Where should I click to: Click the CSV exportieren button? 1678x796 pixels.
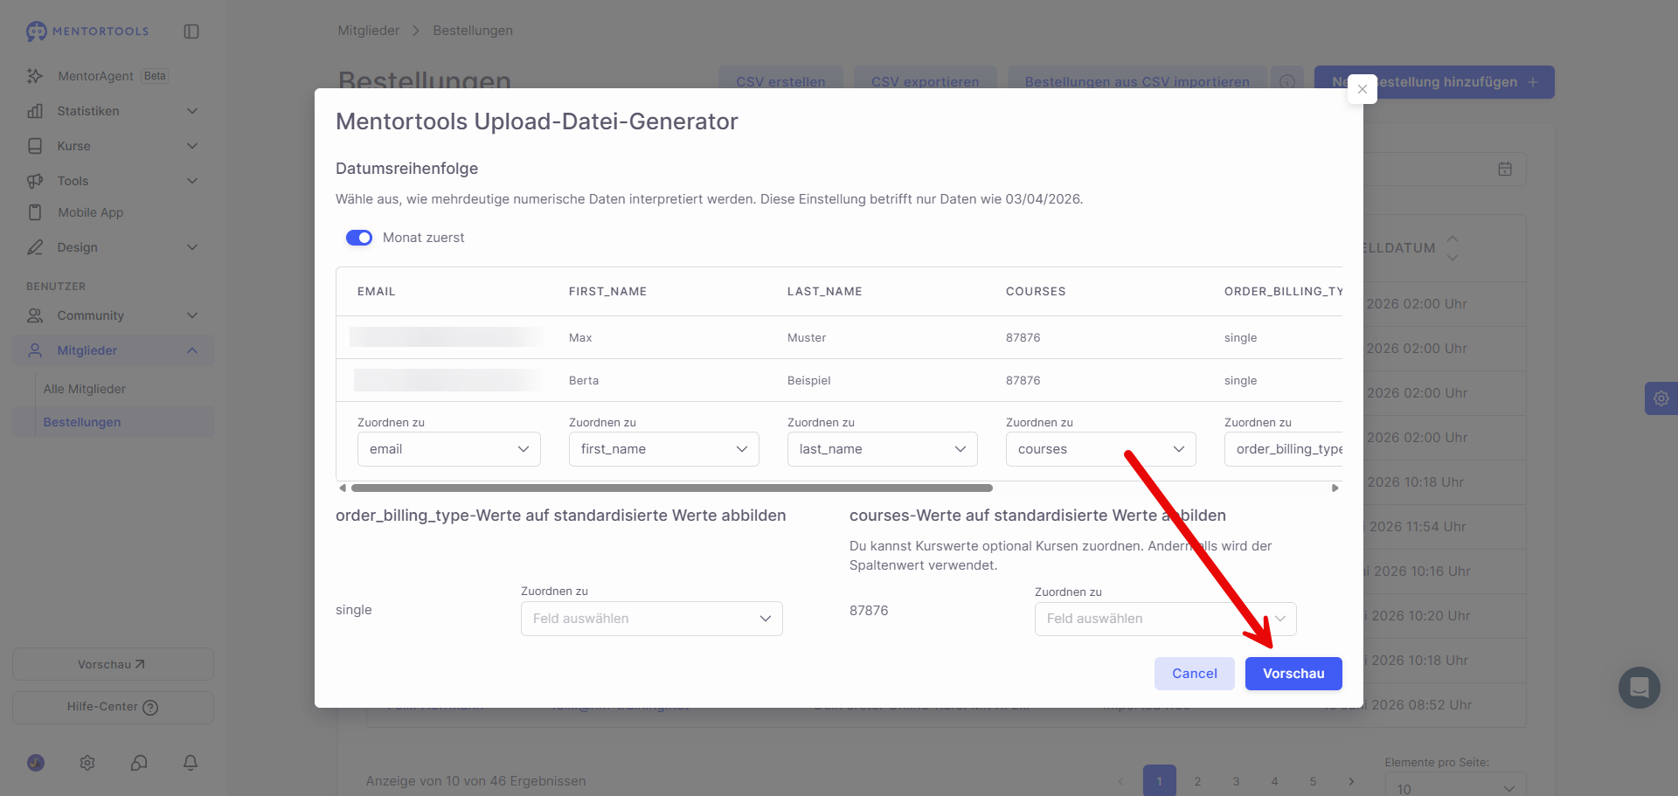(x=926, y=82)
